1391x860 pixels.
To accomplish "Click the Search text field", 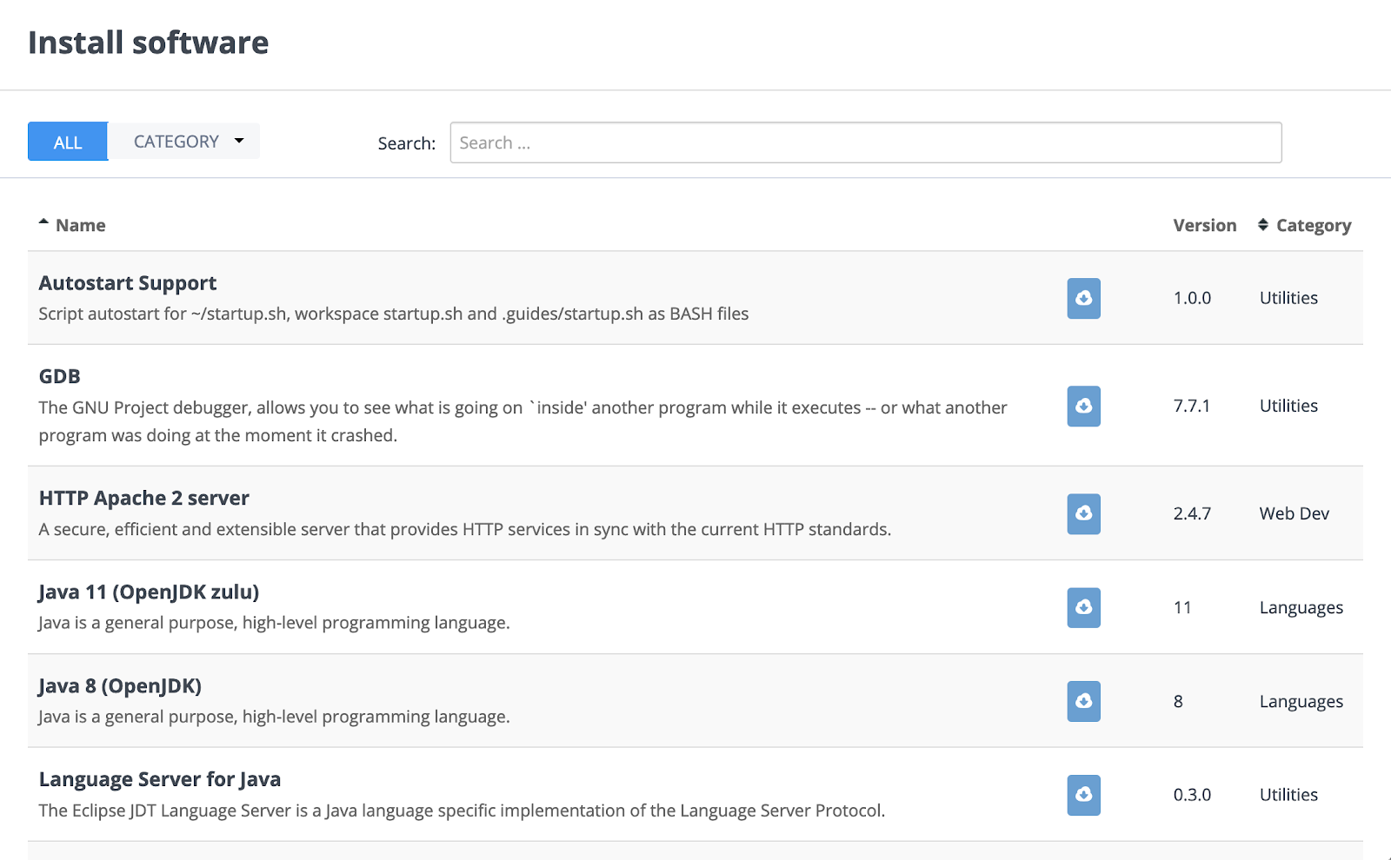I will [865, 142].
